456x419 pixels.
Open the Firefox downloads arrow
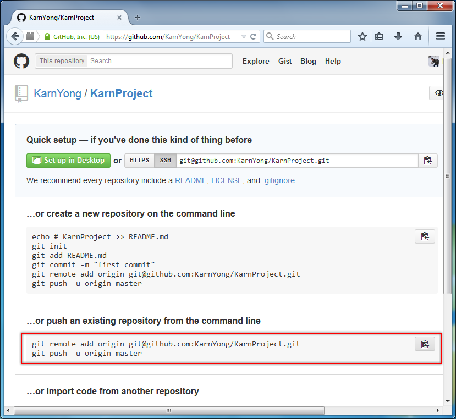click(398, 37)
